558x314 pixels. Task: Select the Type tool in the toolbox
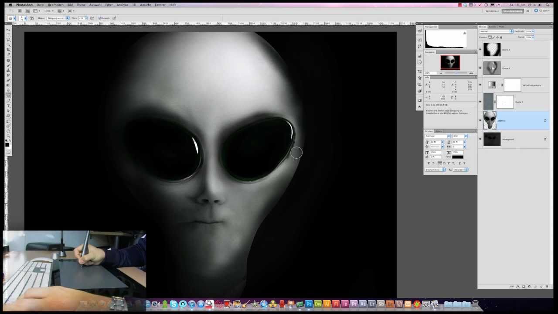coord(8,106)
